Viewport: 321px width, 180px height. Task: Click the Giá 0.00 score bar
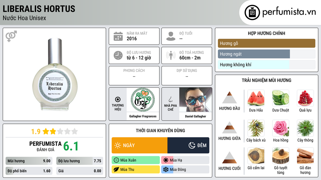tap(80, 171)
